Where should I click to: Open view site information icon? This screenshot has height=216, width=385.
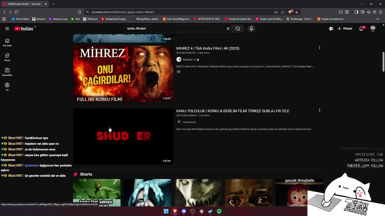87,12
